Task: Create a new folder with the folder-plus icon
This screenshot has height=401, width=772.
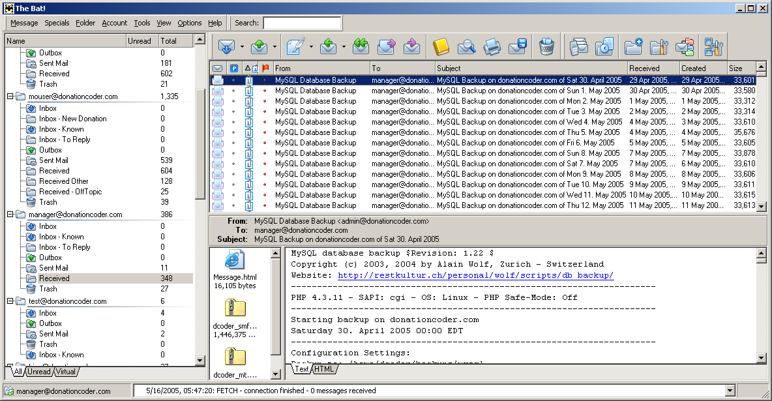Action: (x=633, y=47)
